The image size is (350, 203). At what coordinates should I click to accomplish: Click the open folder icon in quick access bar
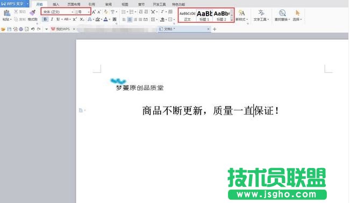coord(3,29)
